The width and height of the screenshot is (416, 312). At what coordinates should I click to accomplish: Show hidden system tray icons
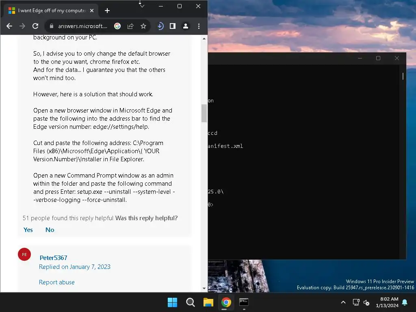343,302
